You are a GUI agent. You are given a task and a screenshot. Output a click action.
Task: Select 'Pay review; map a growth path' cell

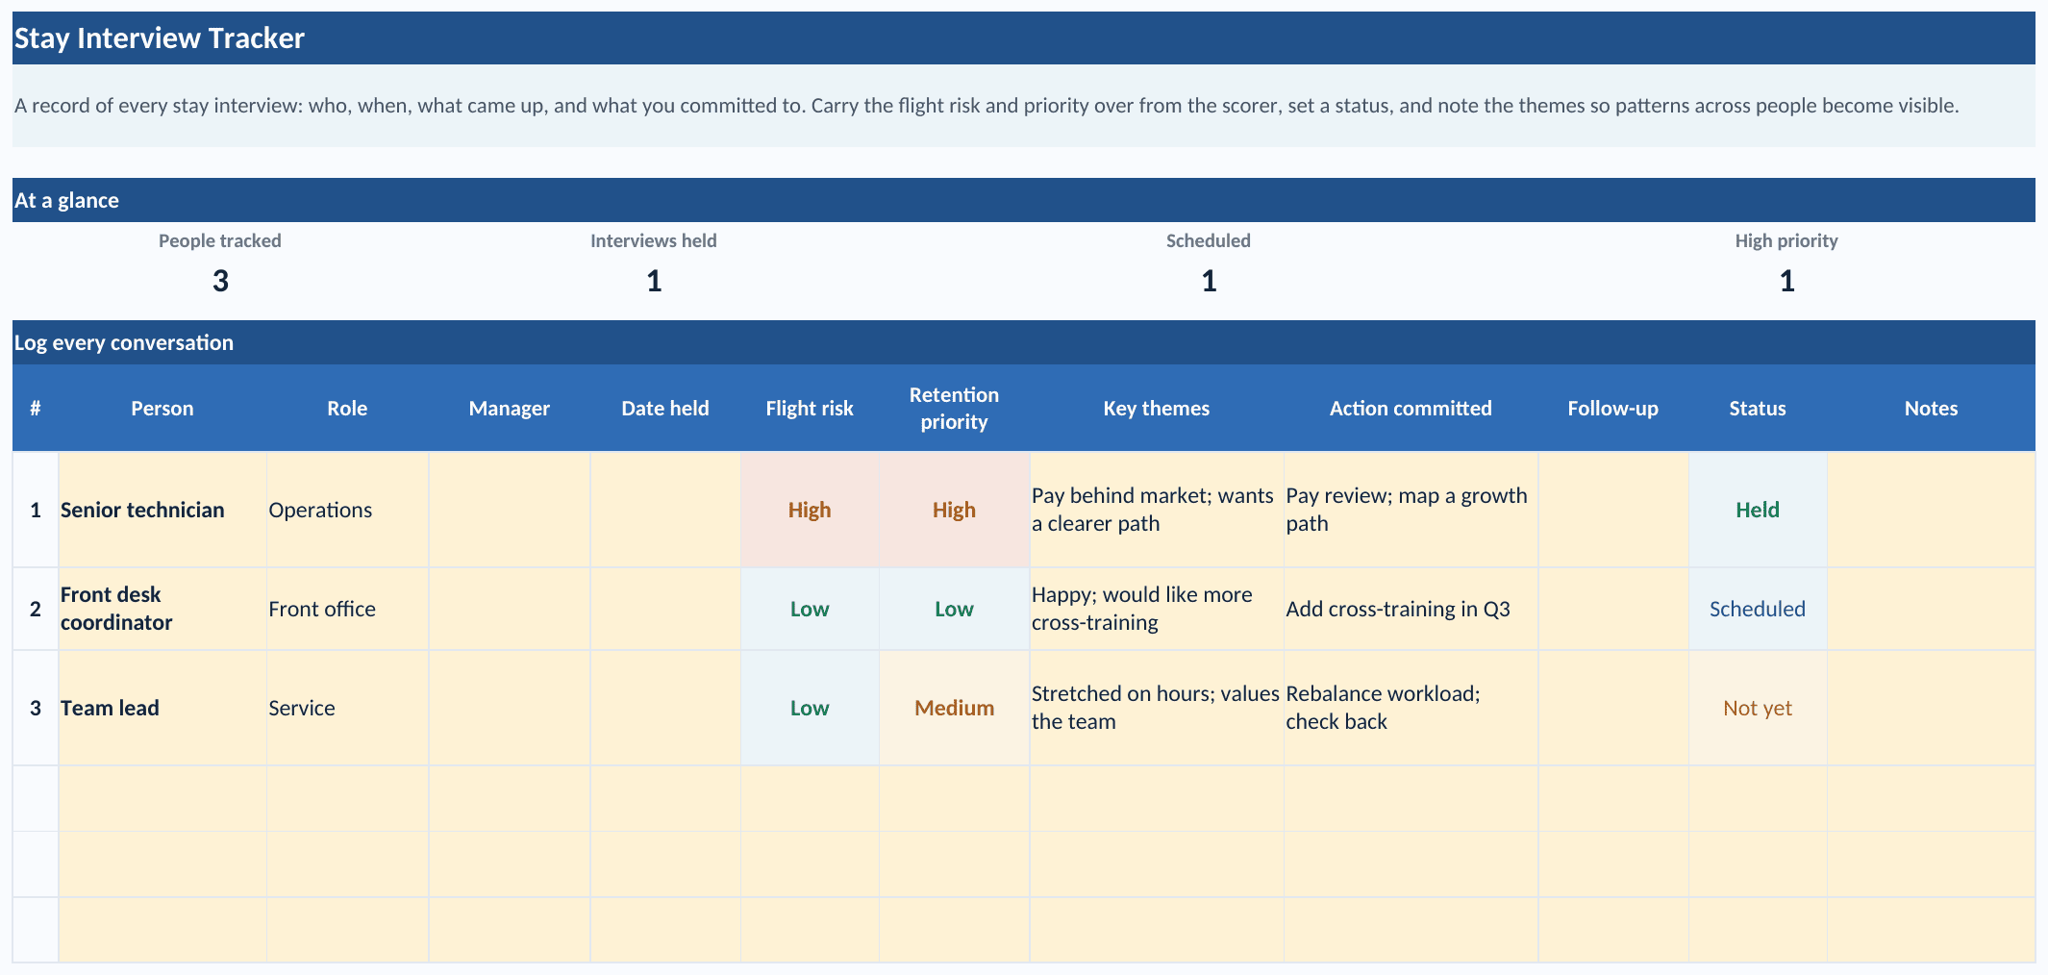[1411, 510]
